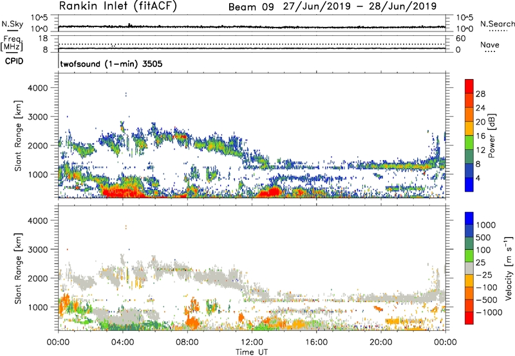
Task: Click the gray segment of velocity colorbar
Action: pyautogui.click(x=469, y=268)
